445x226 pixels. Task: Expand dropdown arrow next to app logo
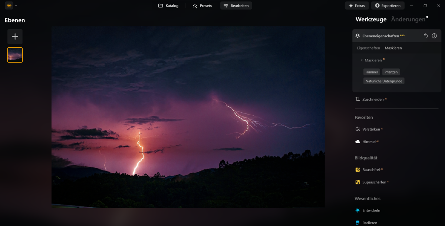pos(16,6)
